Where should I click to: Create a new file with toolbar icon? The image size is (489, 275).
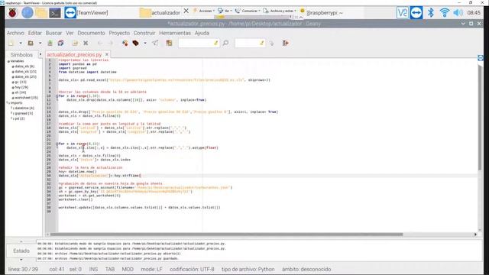[x=11, y=43]
